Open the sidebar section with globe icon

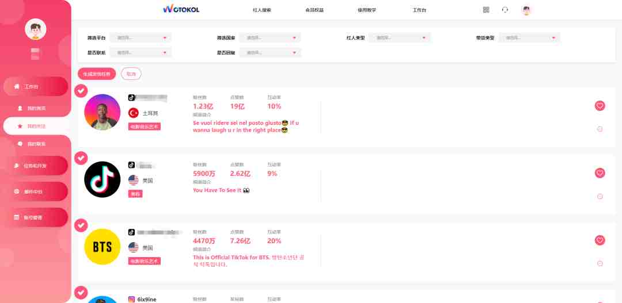coord(36,191)
